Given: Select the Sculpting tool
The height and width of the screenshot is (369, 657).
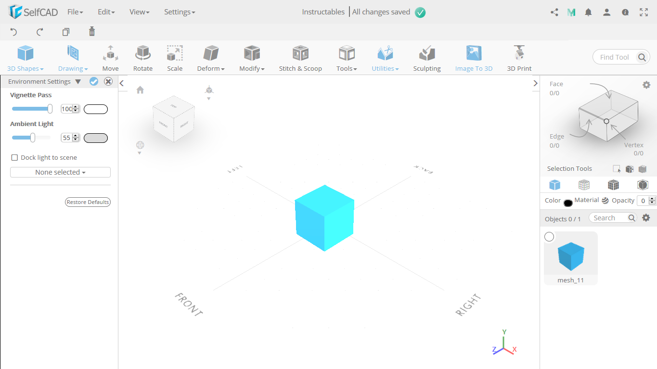Looking at the screenshot, I should click(427, 58).
